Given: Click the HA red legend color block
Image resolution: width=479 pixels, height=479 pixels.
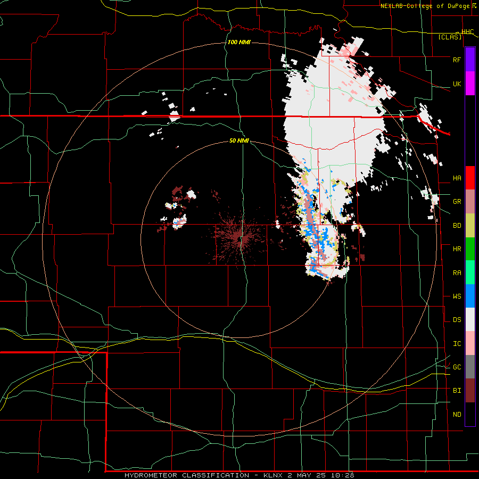Looking at the screenshot, I should pyautogui.click(x=470, y=178).
